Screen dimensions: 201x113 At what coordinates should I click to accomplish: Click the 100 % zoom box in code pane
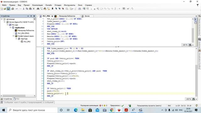[x=188, y=99]
